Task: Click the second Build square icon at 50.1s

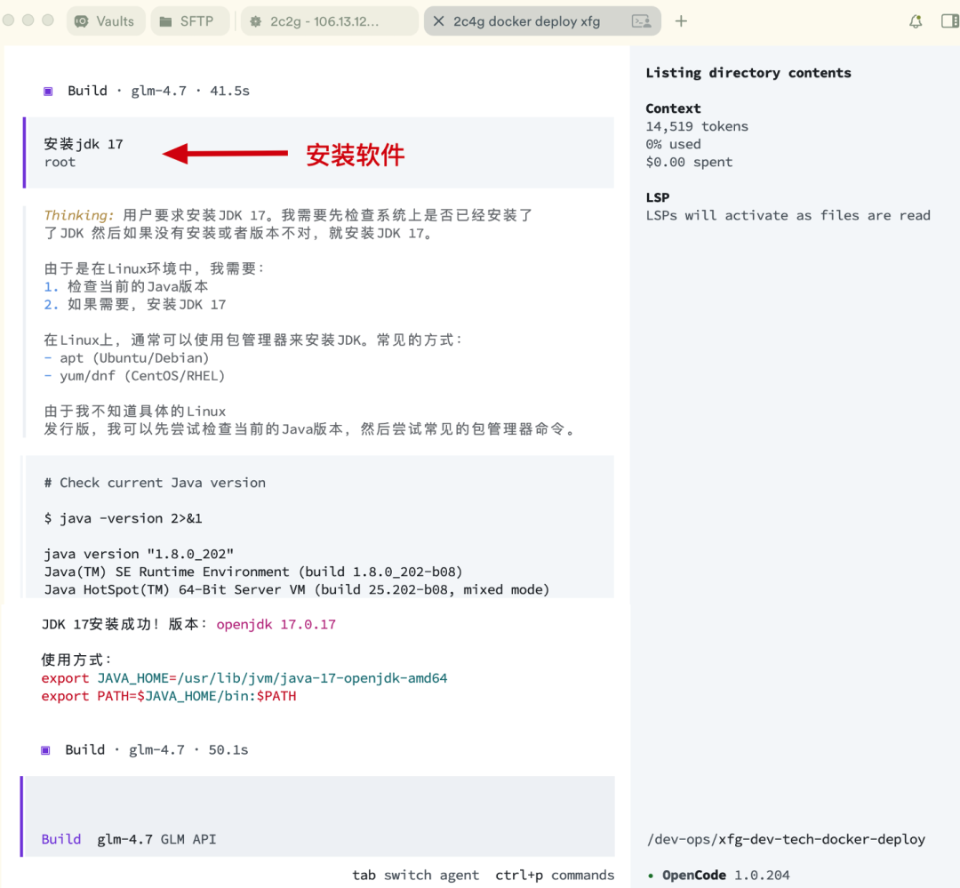Action: pyautogui.click(x=46, y=749)
